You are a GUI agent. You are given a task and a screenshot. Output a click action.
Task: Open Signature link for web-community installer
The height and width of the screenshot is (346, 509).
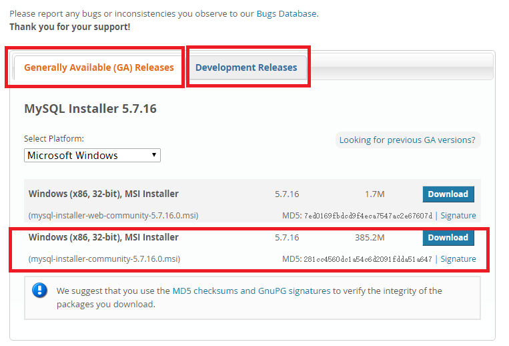point(458,216)
